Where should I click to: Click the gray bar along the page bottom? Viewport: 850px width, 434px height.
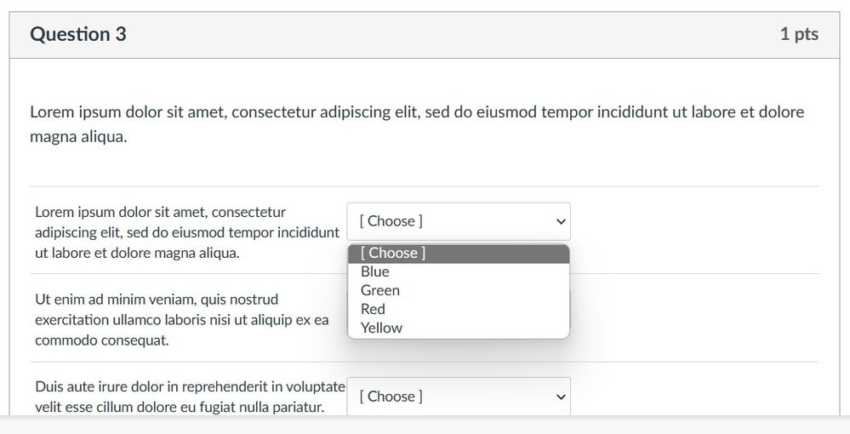click(425, 425)
